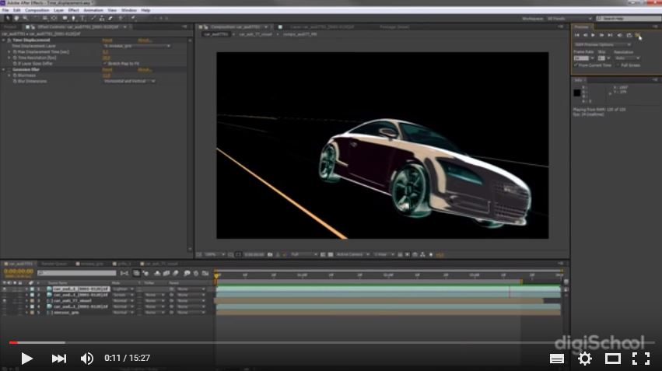Toggle Mute Audio in Preview panel

(620, 36)
